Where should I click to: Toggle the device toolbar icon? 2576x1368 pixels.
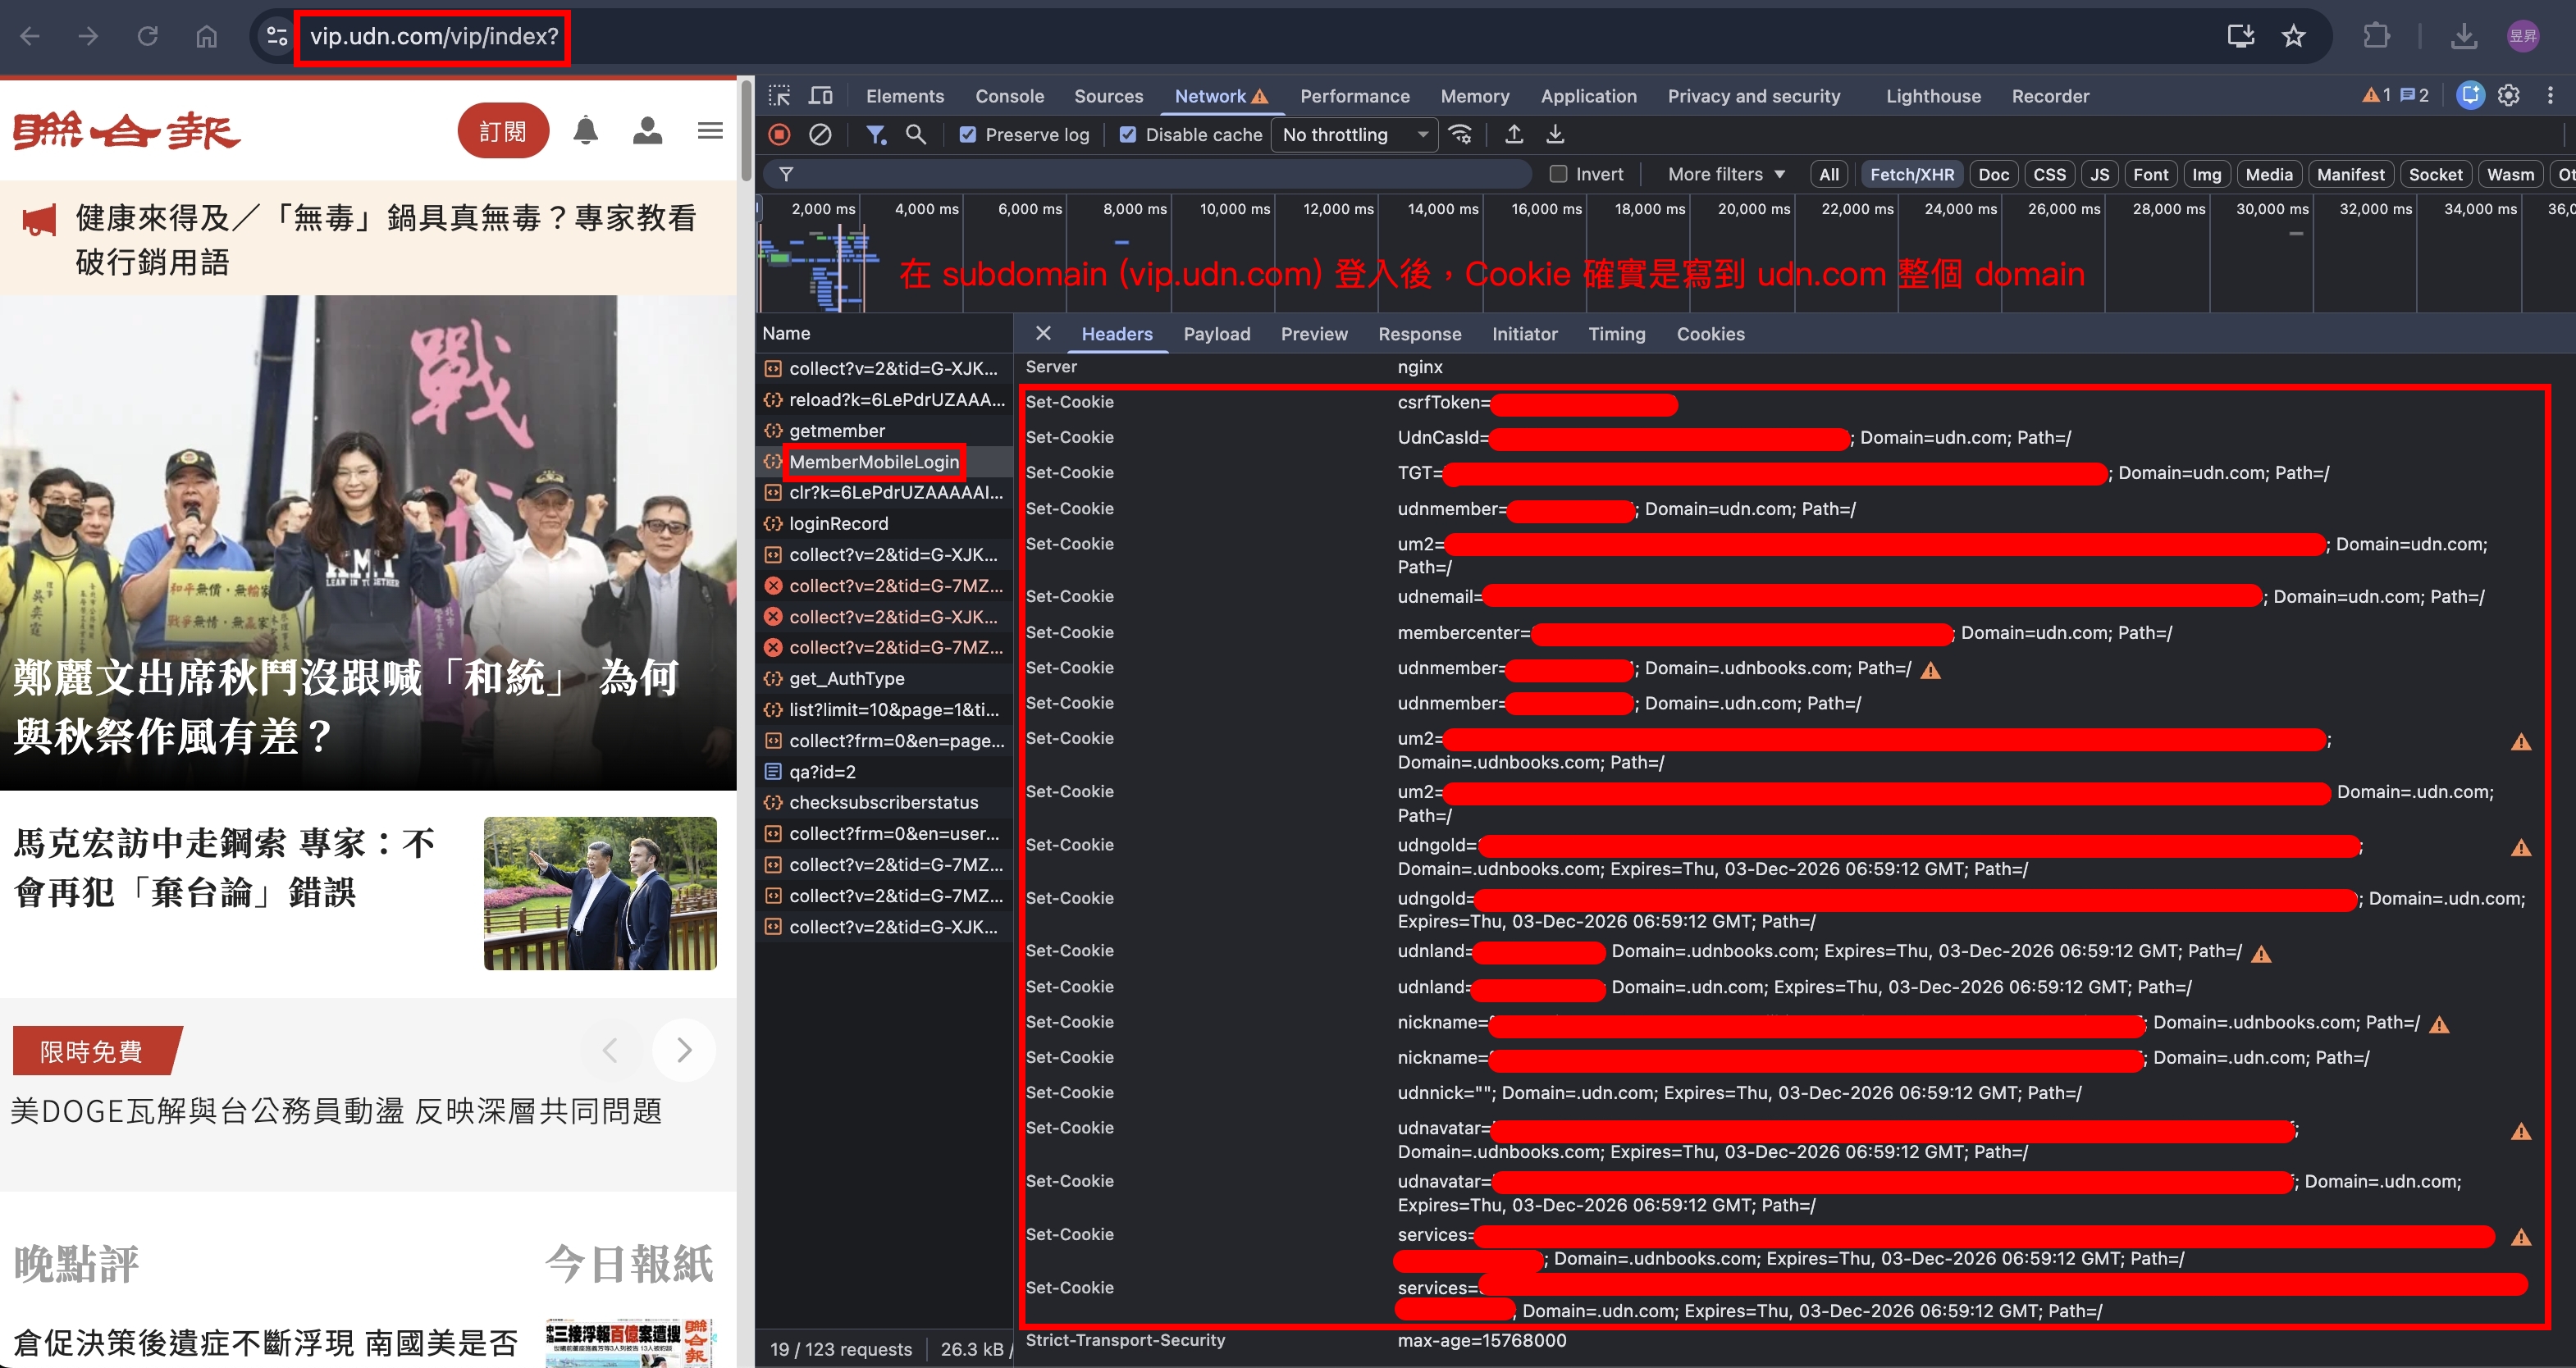(821, 96)
